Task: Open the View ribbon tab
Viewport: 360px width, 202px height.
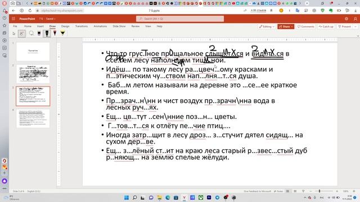Action: [x=148, y=26]
